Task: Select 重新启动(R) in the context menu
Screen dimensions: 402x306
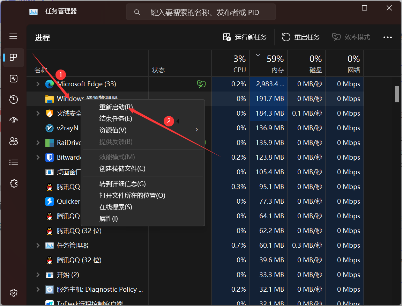Action: [116, 107]
